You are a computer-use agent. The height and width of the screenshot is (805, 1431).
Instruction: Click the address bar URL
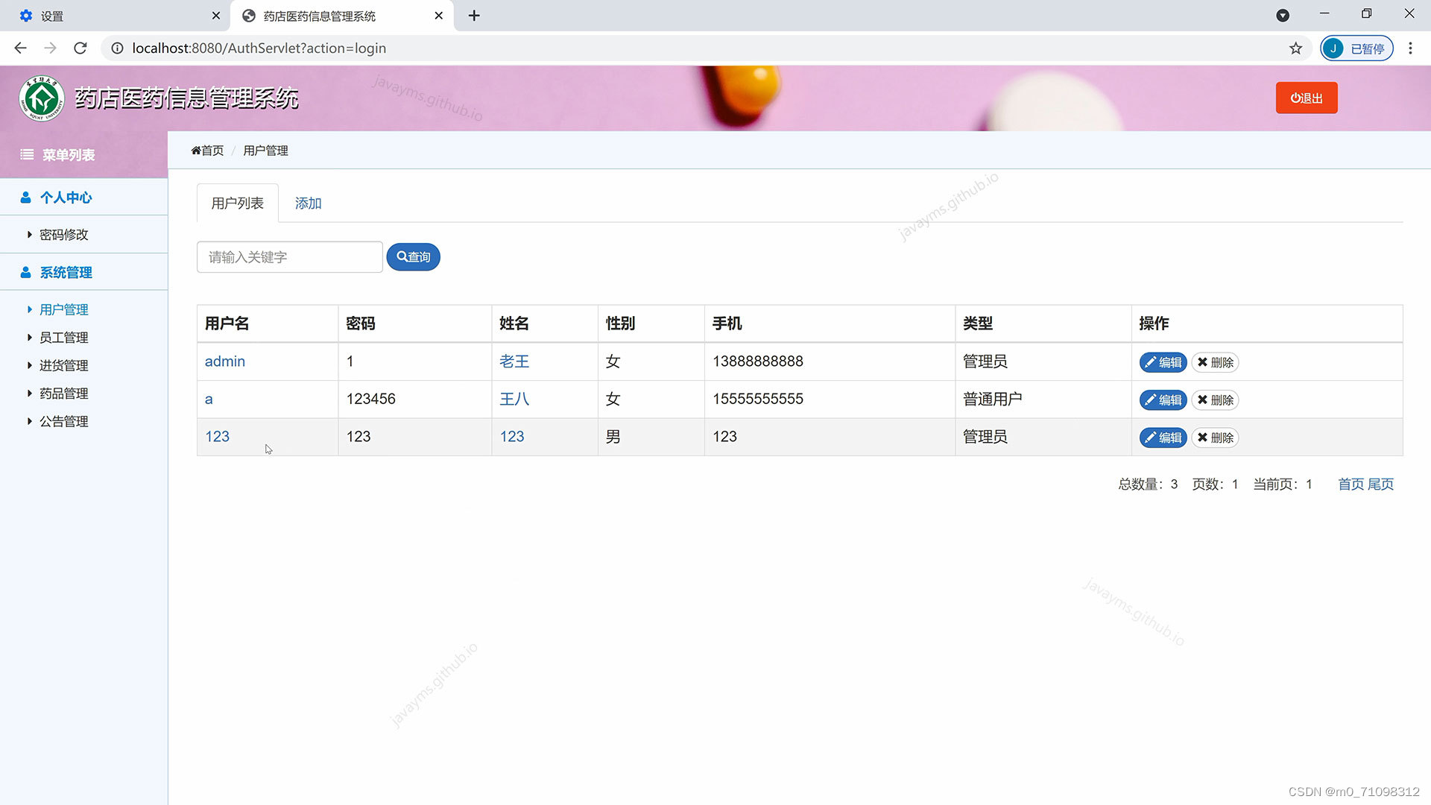coord(259,48)
